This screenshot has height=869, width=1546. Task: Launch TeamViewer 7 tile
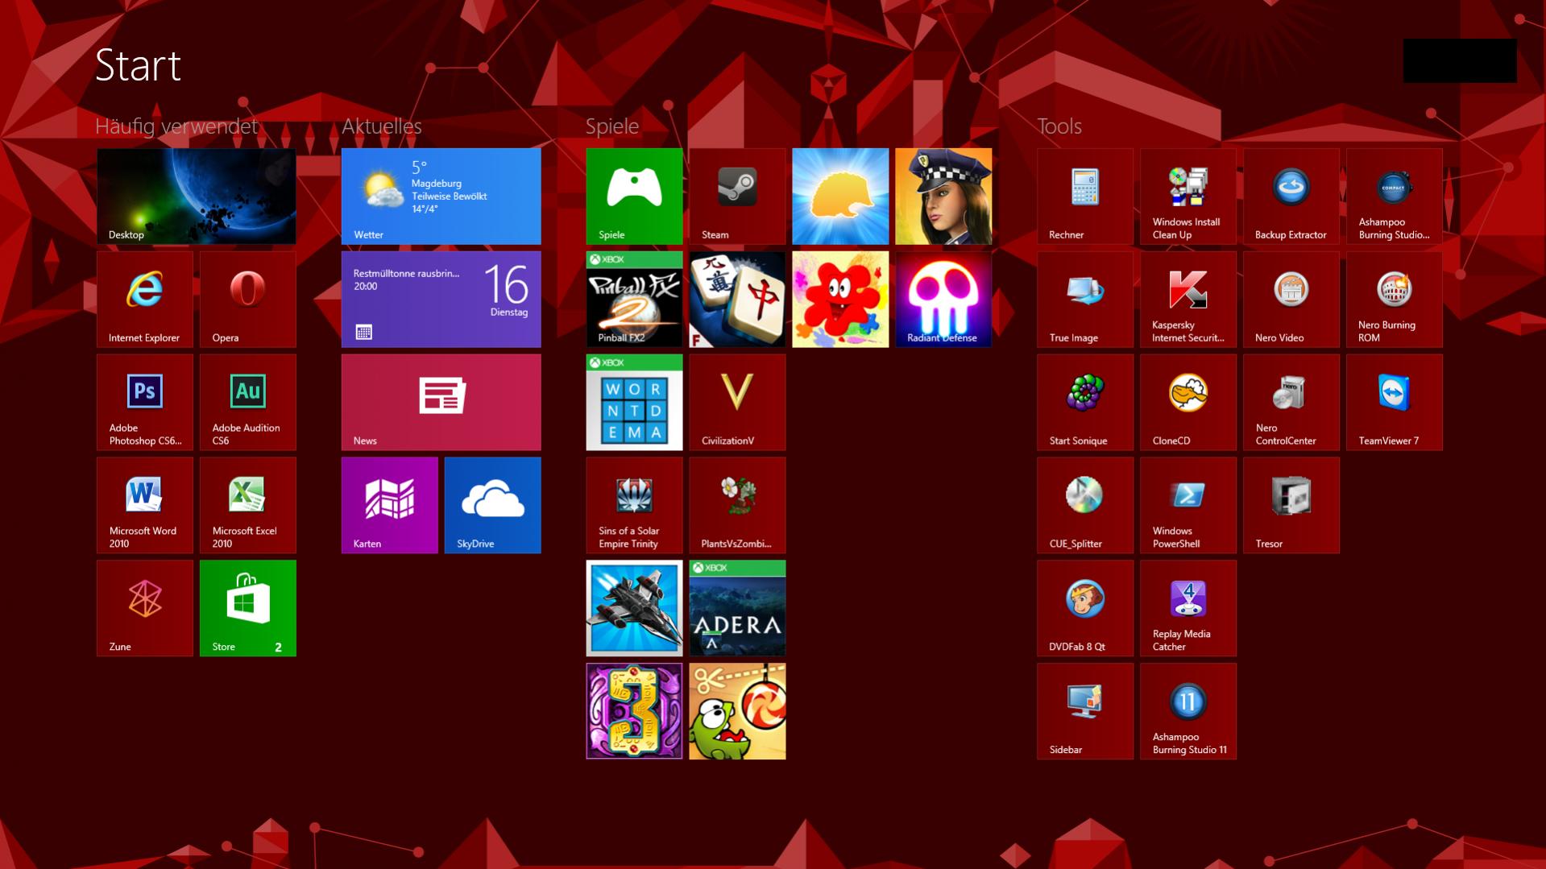click(x=1395, y=402)
